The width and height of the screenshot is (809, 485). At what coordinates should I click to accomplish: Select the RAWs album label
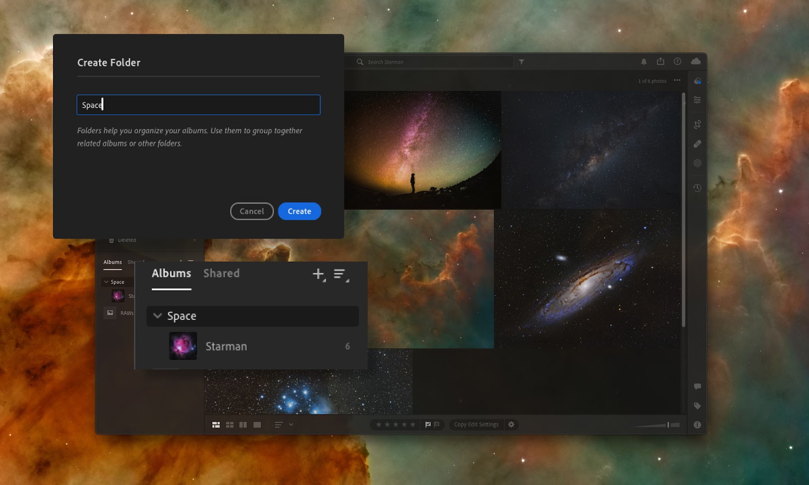(127, 313)
